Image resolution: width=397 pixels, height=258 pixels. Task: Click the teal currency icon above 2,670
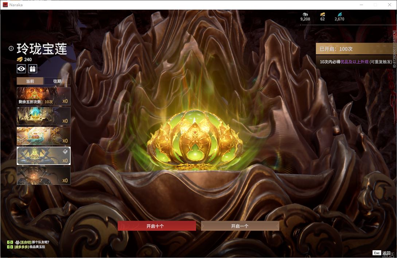pyautogui.click(x=339, y=15)
